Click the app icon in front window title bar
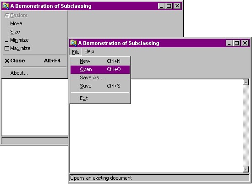Screen dimensions: 252x188 click(73, 43)
